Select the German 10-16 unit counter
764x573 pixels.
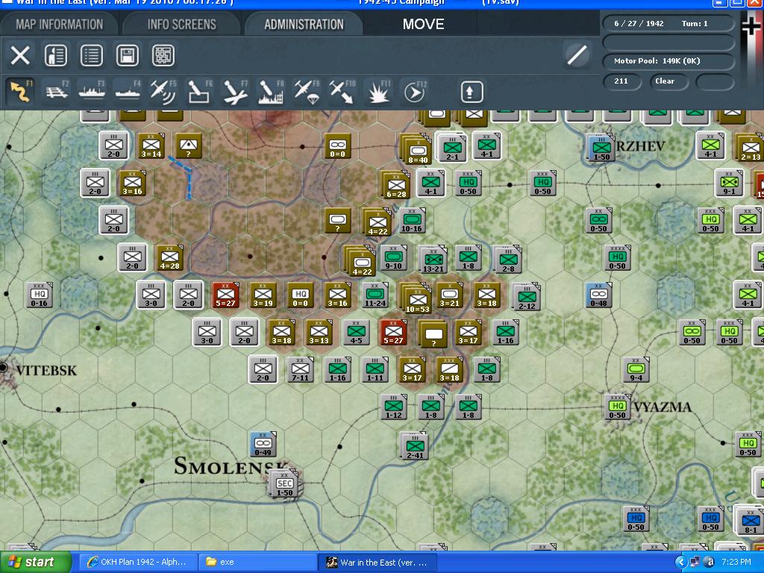point(412,220)
